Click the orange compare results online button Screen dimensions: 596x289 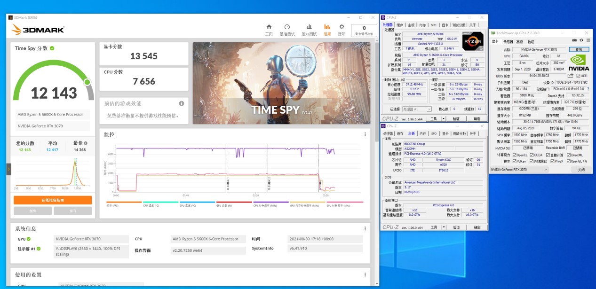point(53,200)
